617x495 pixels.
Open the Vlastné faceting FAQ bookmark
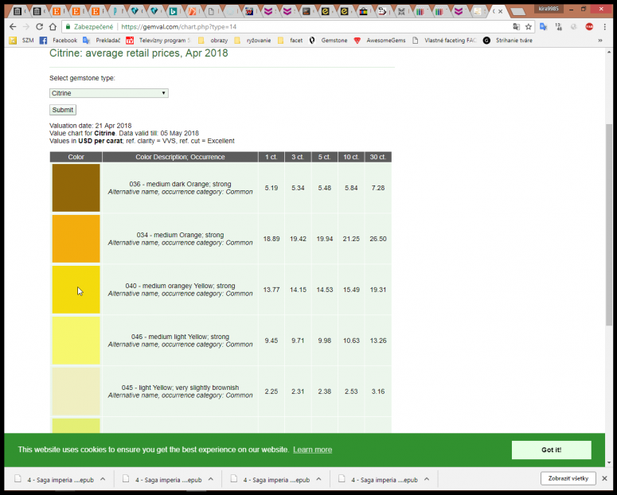444,40
